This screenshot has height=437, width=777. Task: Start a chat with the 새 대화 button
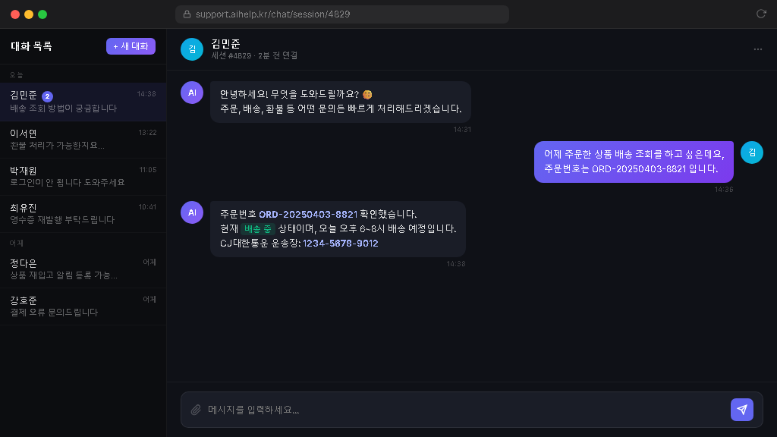[130, 46]
